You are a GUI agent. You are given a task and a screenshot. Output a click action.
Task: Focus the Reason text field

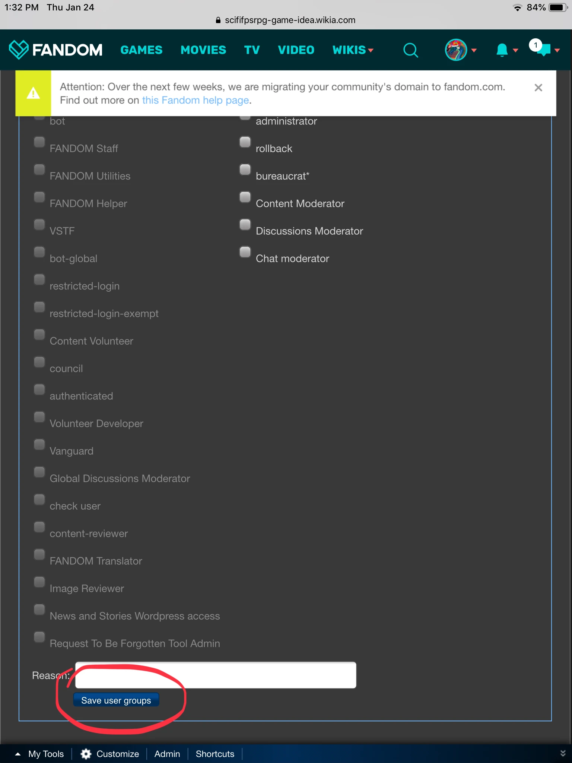216,675
